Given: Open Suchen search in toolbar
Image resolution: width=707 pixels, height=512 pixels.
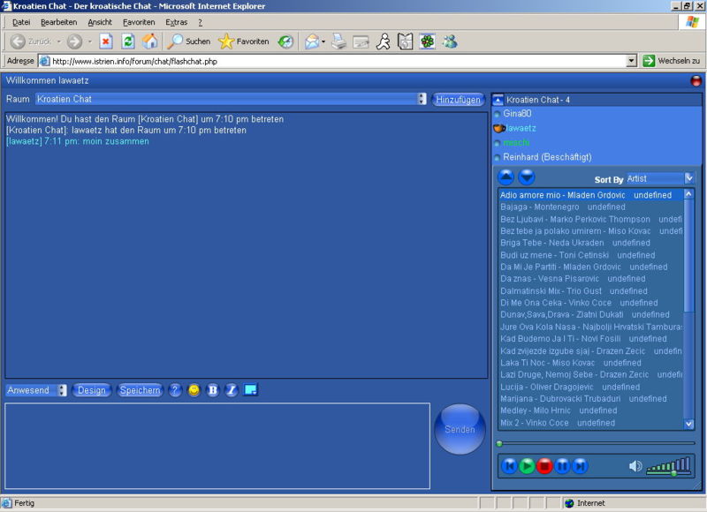Looking at the screenshot, I should [188, 41].
